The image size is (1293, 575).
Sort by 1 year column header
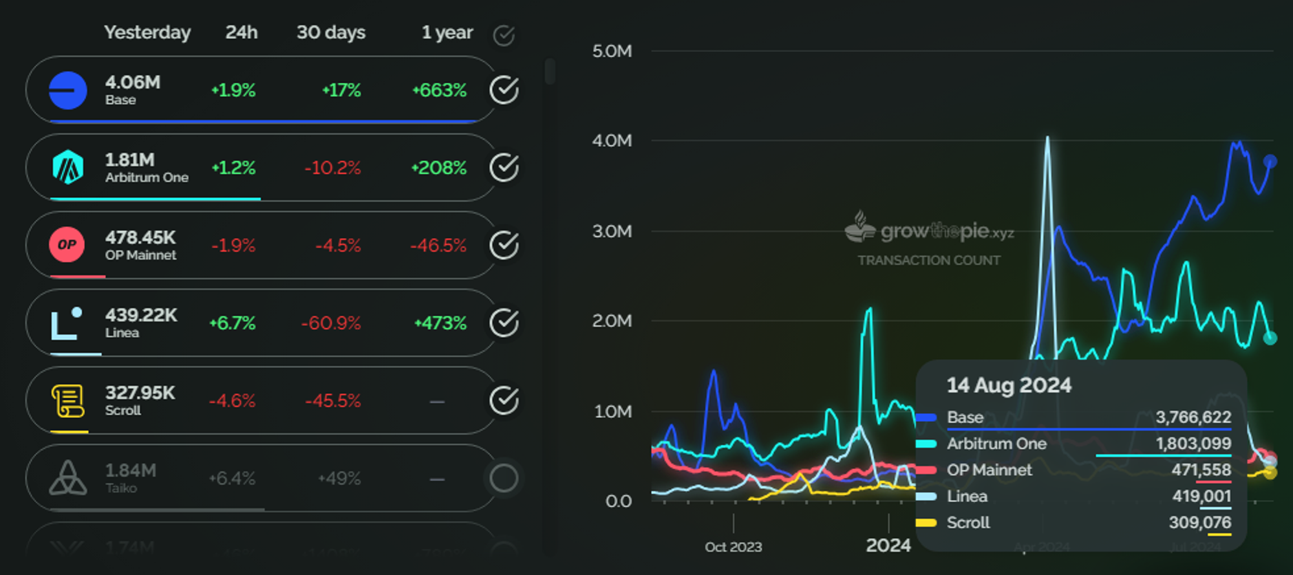tap(447, 33)
